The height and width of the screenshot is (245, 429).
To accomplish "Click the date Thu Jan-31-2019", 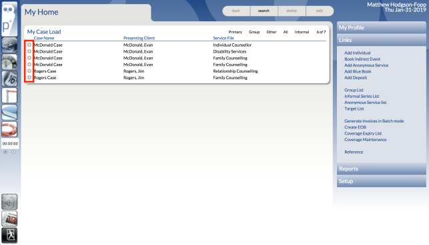I will (x=405, y=10).
